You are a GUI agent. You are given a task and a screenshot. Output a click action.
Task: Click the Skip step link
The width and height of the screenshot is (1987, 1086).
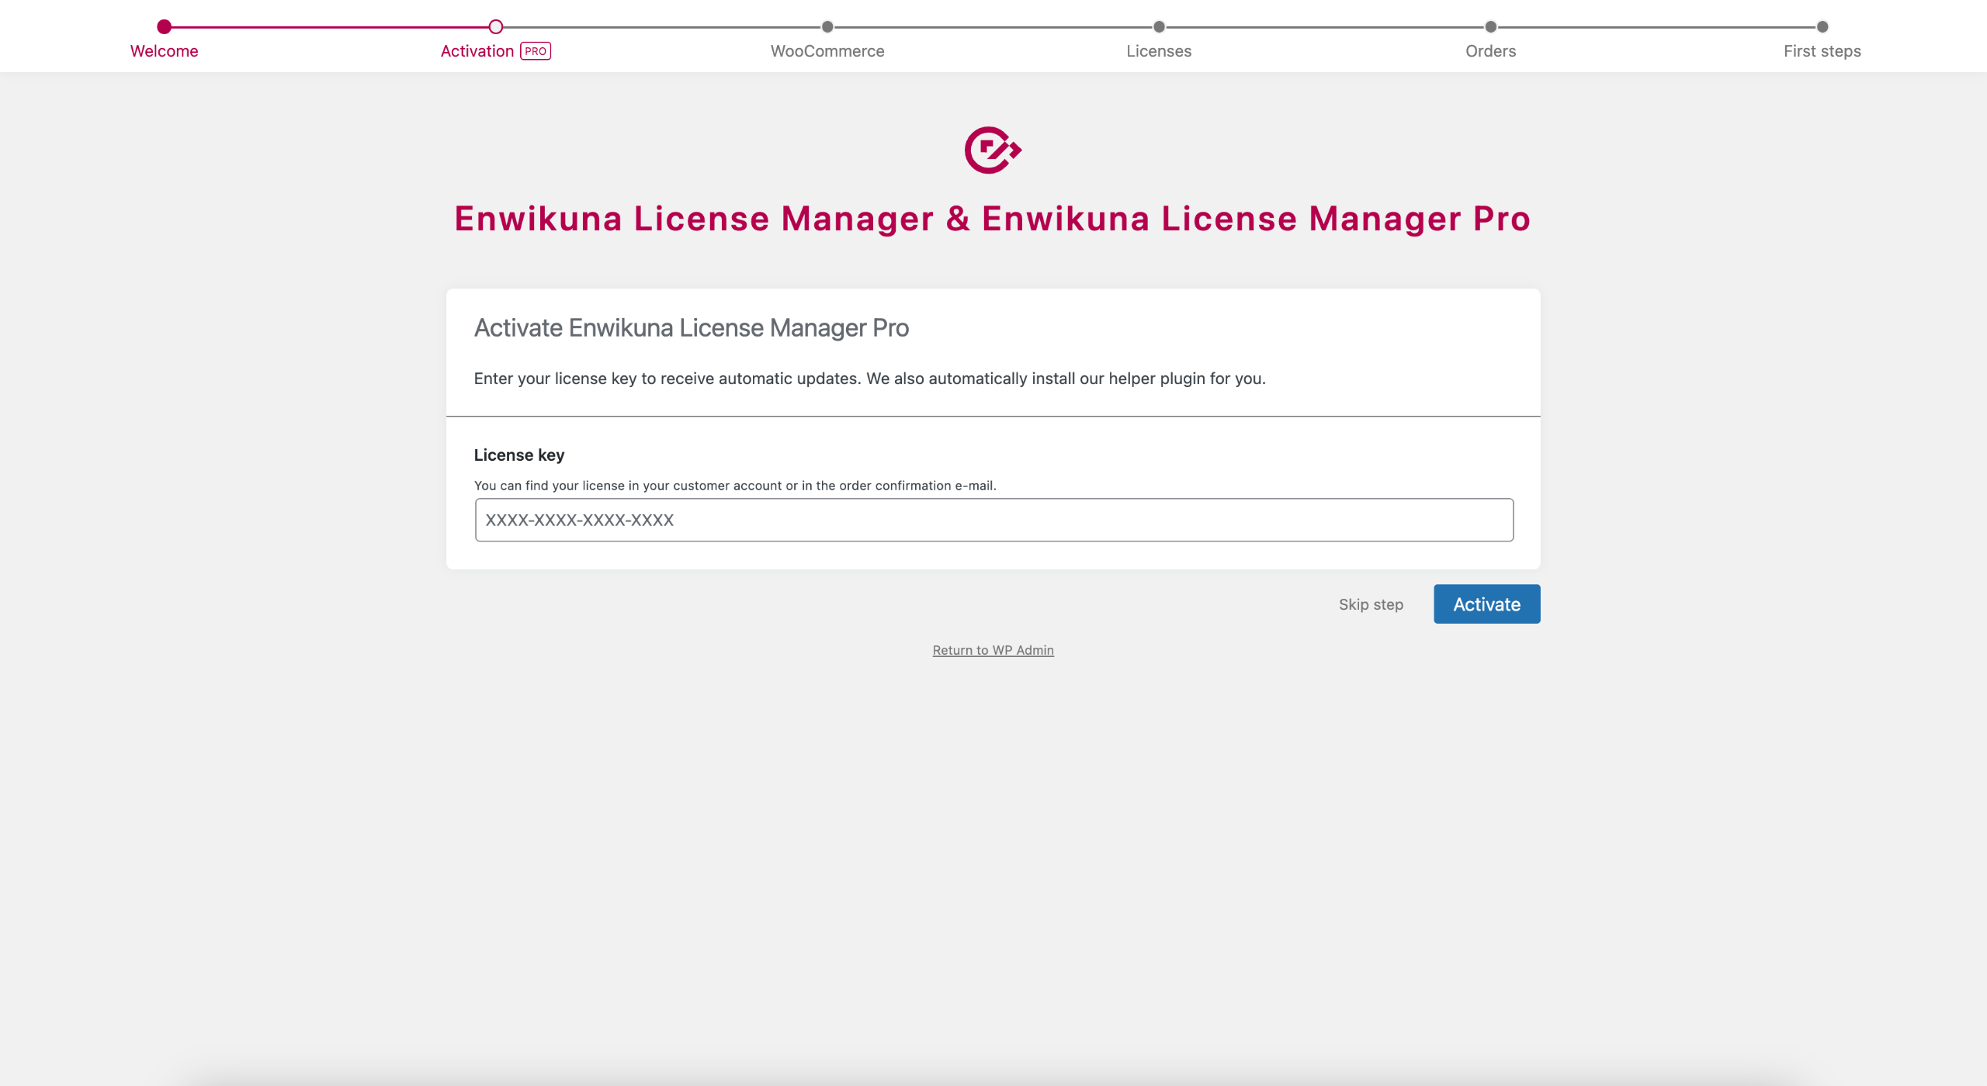pyautogui.click(x=1371, y=604)
